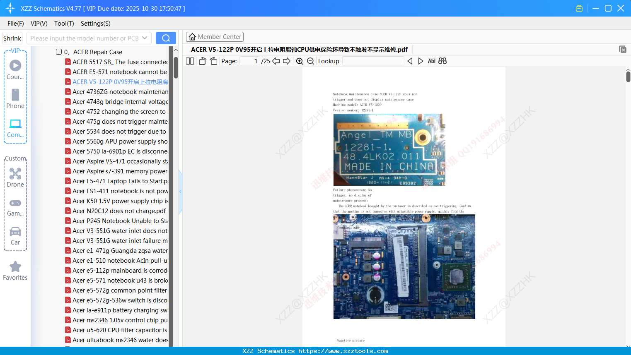
Task: Open Acer u5-620 CPU filter capacitor document
Action: pos(116,330)
